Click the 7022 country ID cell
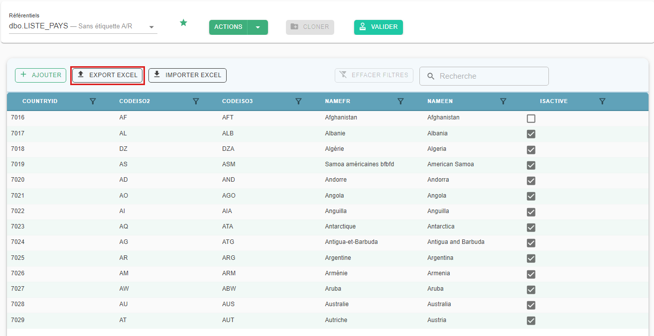Image resolution: width=654 pixels, height=336 pixels. (17, 211)
